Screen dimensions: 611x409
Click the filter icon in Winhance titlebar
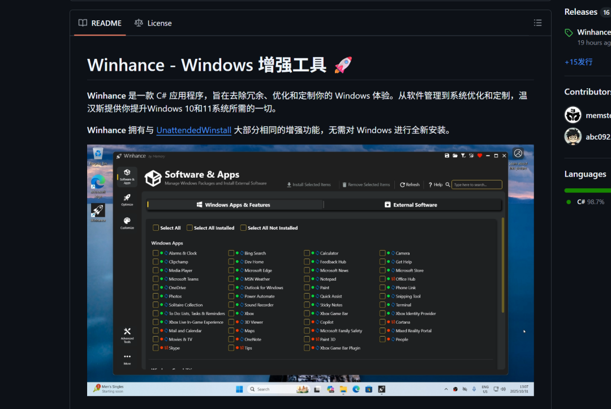463,155
